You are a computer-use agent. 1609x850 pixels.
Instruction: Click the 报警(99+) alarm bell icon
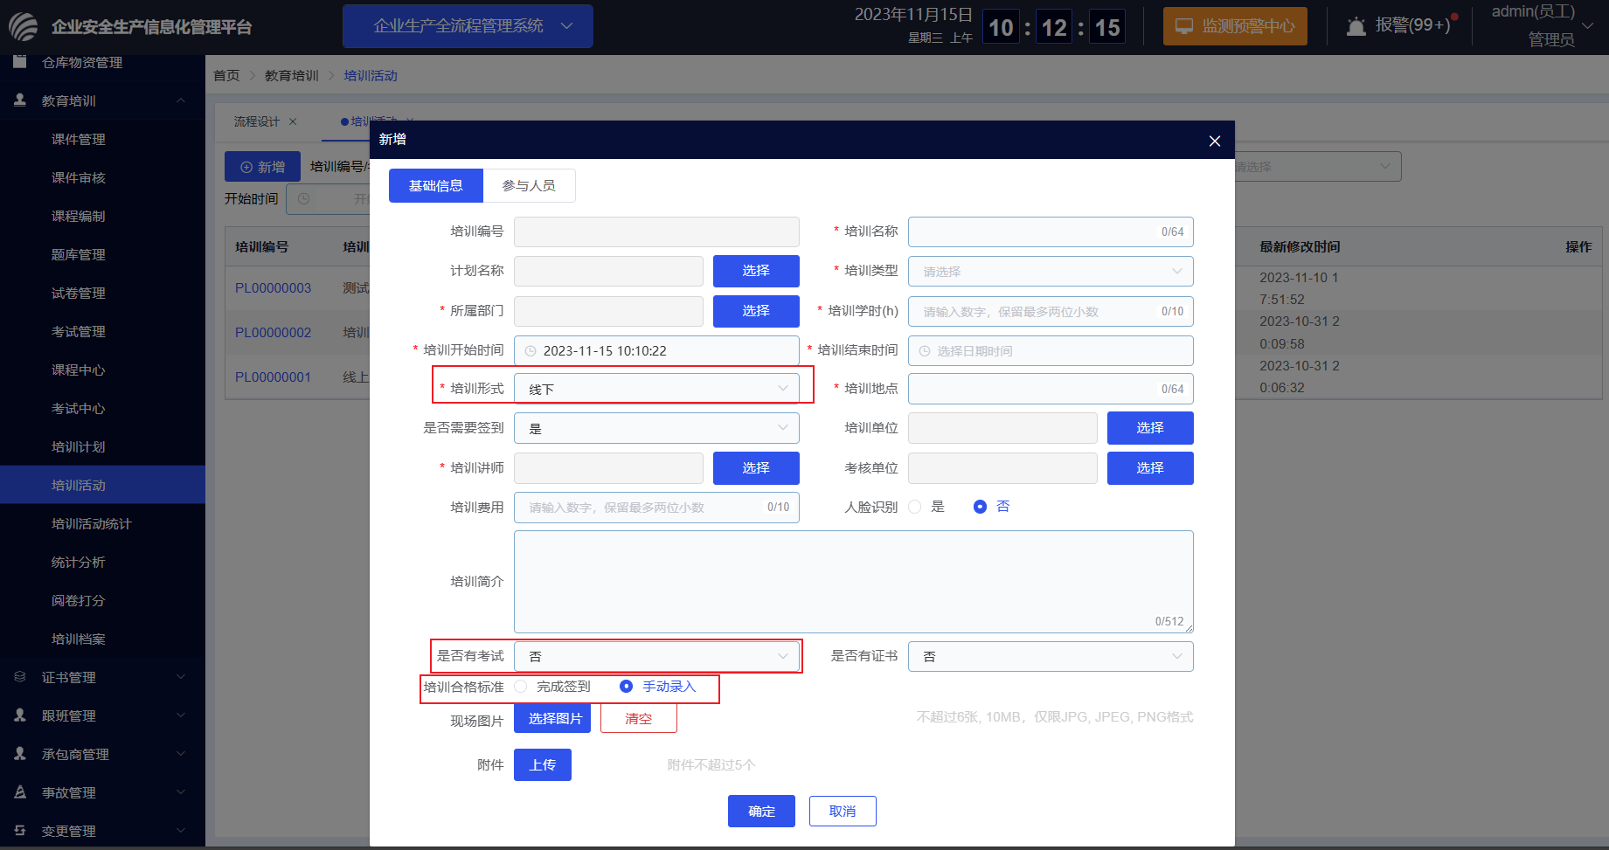coord(1356,26)
